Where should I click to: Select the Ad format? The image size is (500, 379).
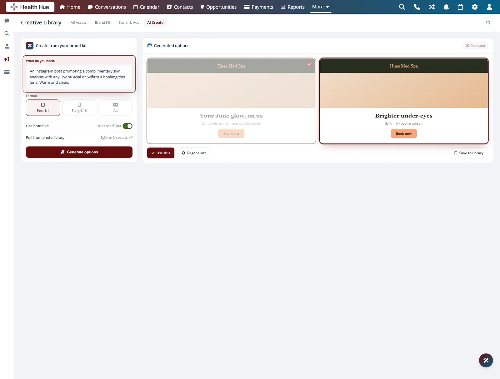(115, 107)
